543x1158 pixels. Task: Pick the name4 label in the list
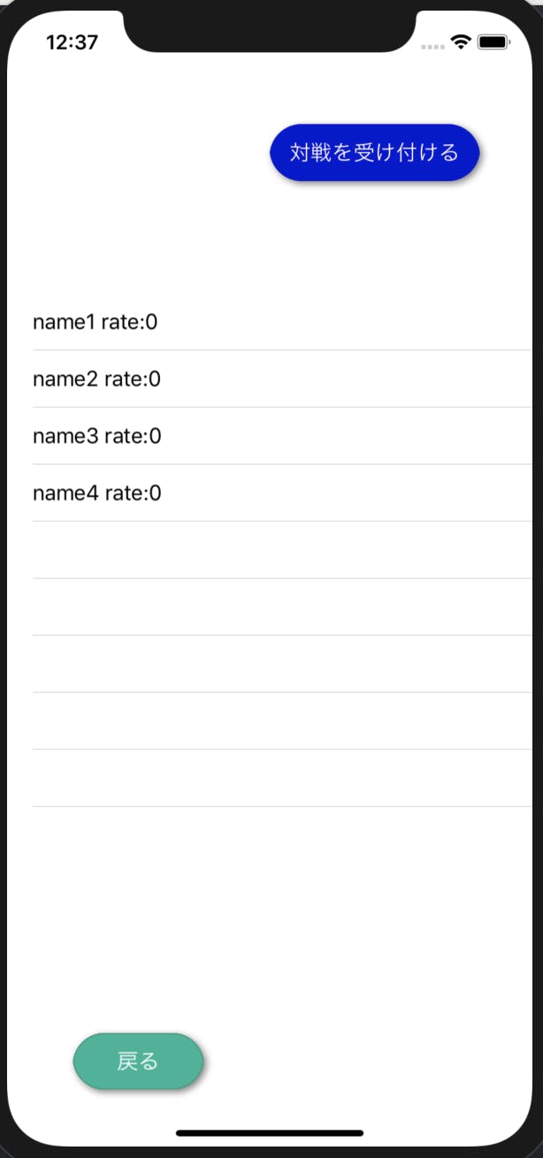65,493
